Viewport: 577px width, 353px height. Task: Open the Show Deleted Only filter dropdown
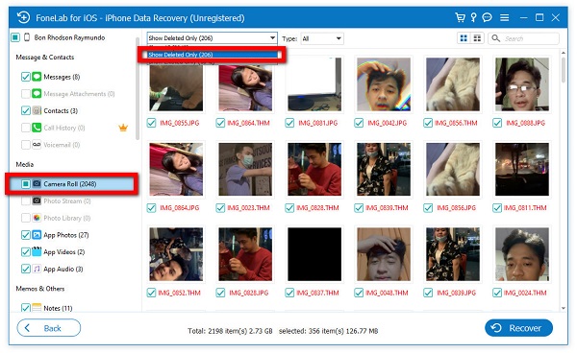coord(212,37)
